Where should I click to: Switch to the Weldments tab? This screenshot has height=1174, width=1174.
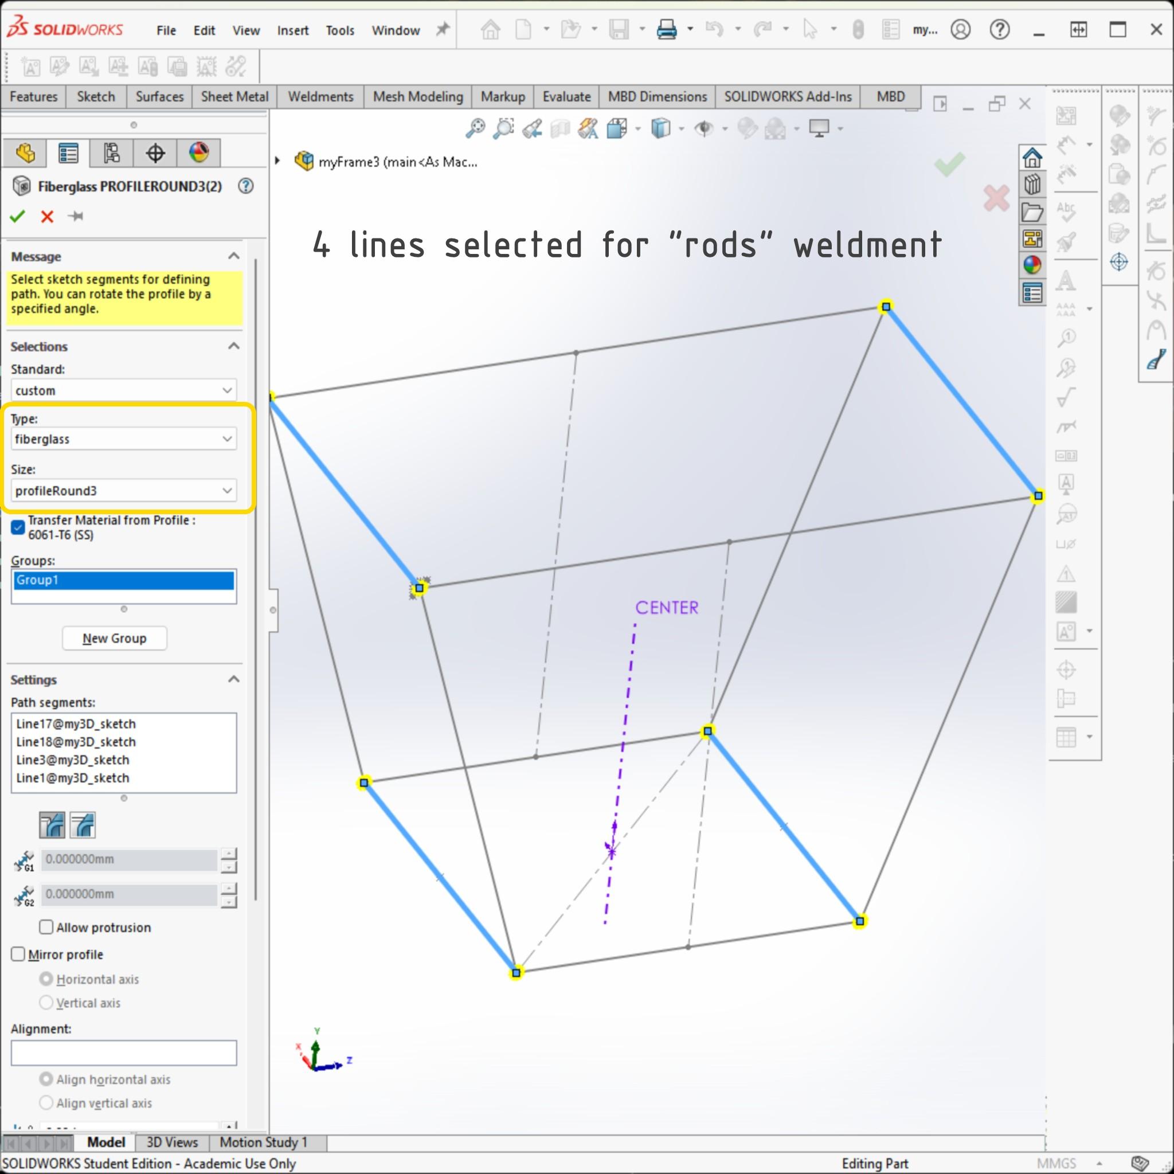(x=320, y=97)
